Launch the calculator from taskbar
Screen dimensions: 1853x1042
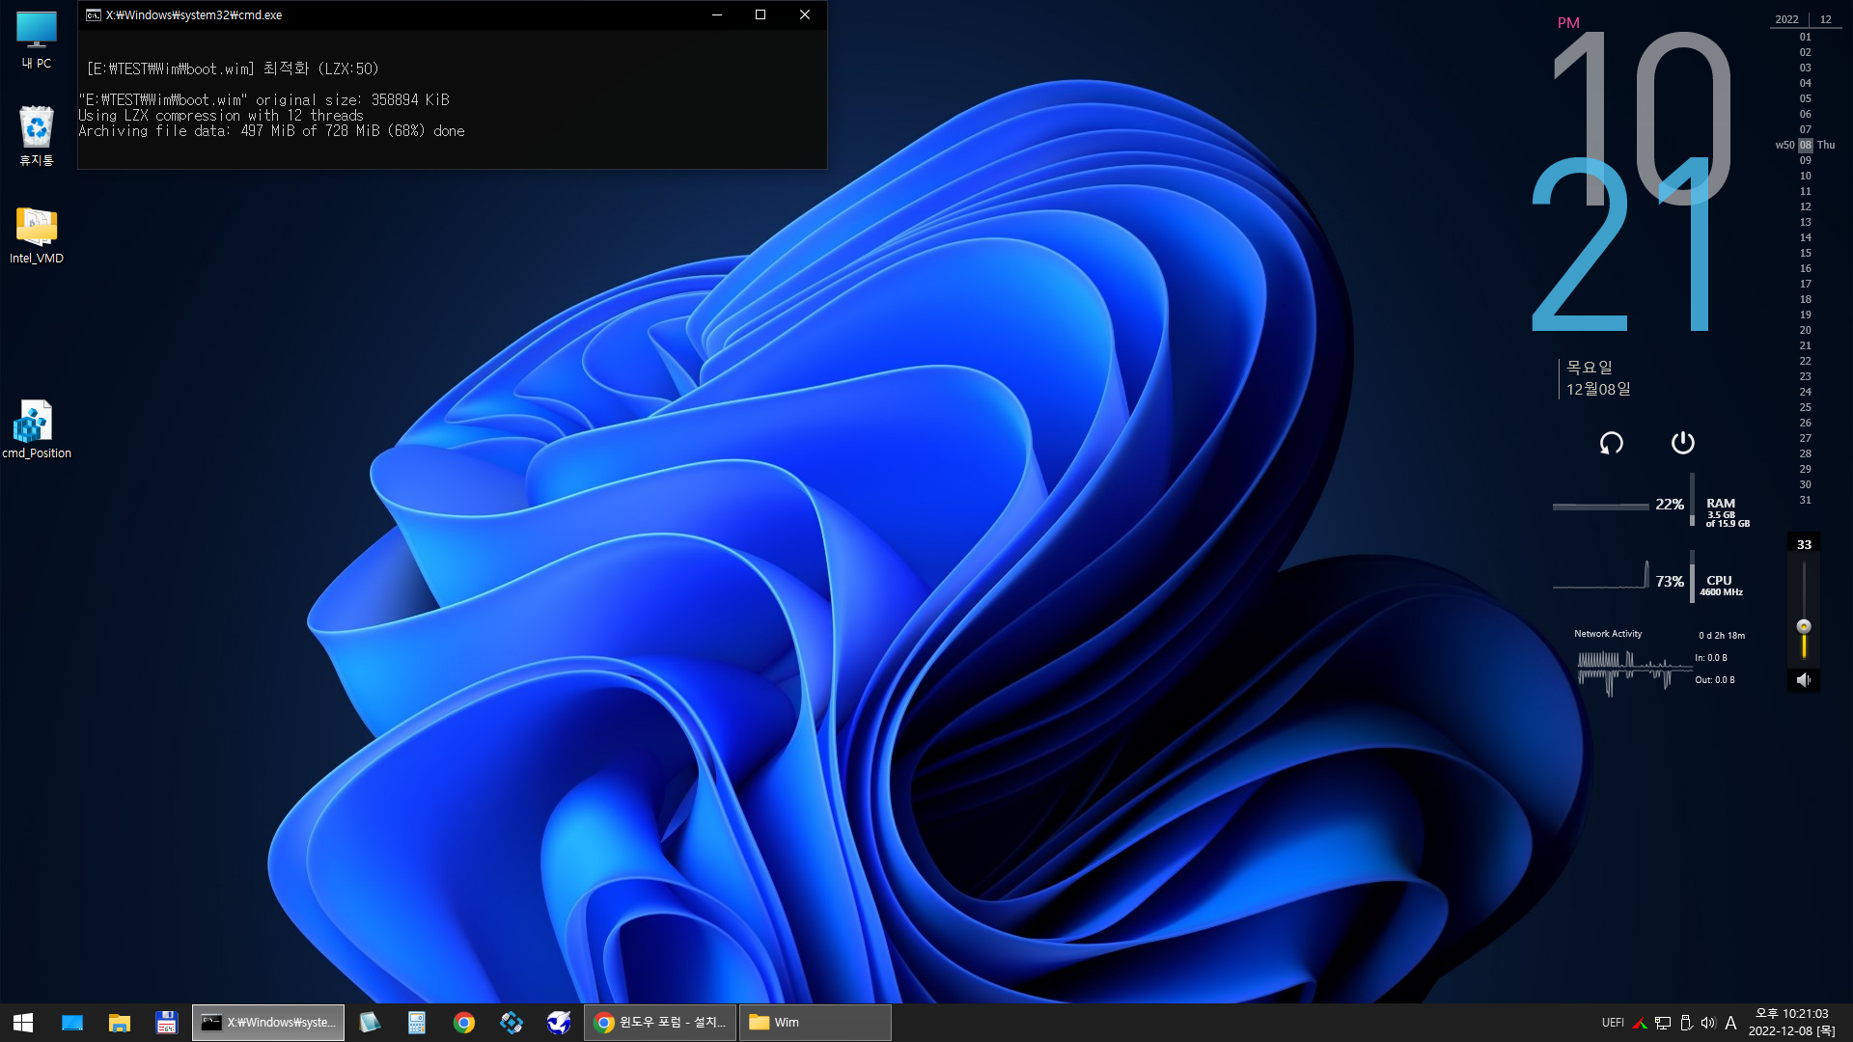(x=417, y=1023)
